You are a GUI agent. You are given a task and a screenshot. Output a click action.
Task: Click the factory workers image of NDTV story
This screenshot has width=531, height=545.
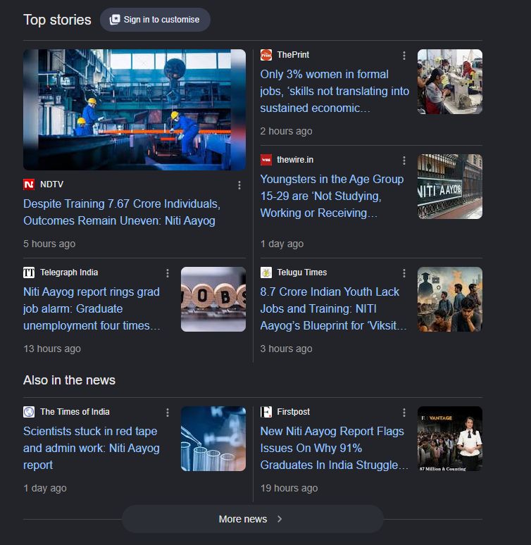(x=135, y=110)
